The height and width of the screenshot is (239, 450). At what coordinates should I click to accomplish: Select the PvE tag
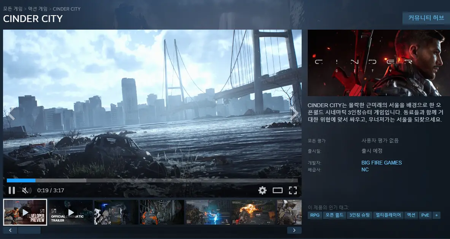(425, 215)
